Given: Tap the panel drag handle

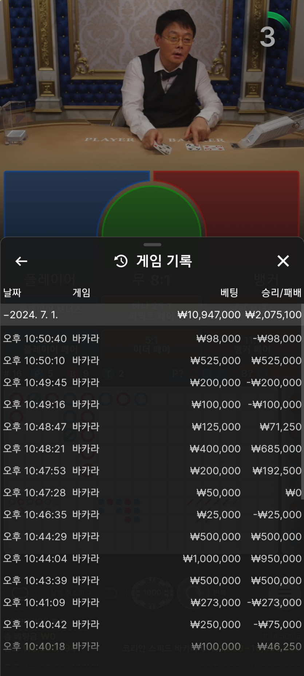Looking at the screenshot, I should point(152,244).
